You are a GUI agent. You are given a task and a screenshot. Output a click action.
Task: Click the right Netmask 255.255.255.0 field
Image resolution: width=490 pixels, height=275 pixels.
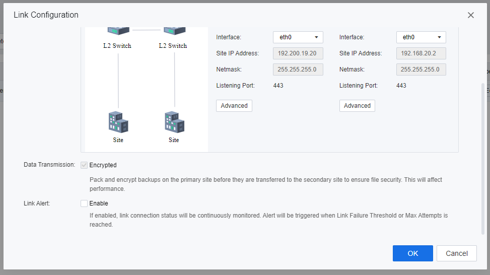pyautogui.click(x=421, y=70)
